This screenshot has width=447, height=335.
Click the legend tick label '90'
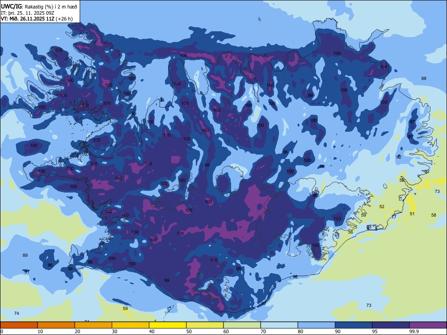point(337,331)
